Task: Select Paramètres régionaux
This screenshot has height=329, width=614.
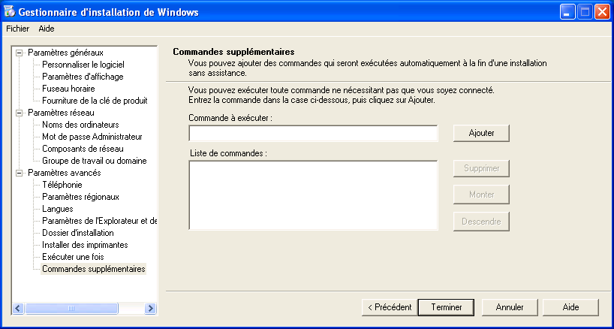Action: [x=80, y=197]
